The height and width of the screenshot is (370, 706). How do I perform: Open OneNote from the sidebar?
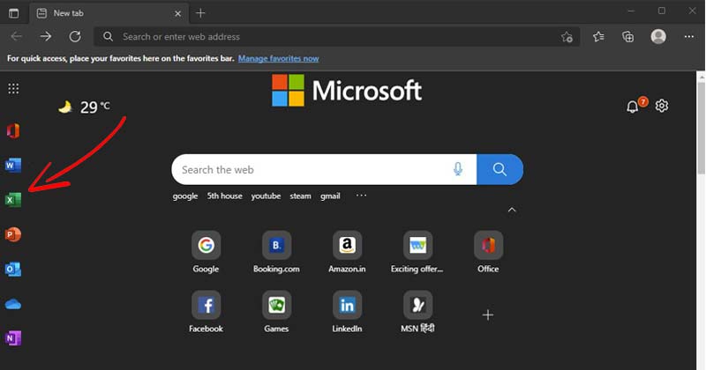[13, 338]
